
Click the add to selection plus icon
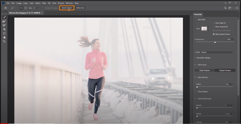coord(21,8)
